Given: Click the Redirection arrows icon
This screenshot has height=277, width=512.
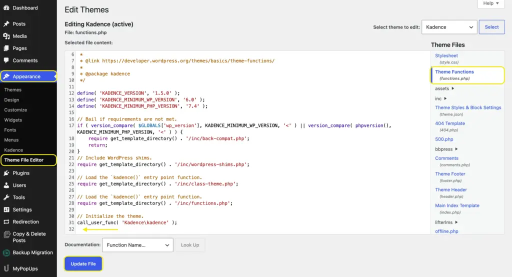Looking at the screenshot, I should 6,222.
